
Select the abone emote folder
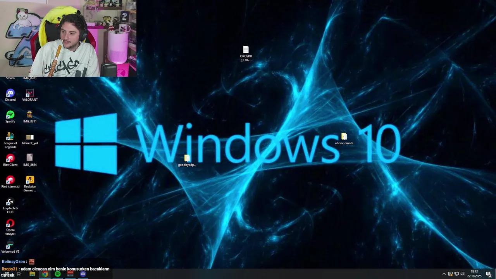(344, 139)
